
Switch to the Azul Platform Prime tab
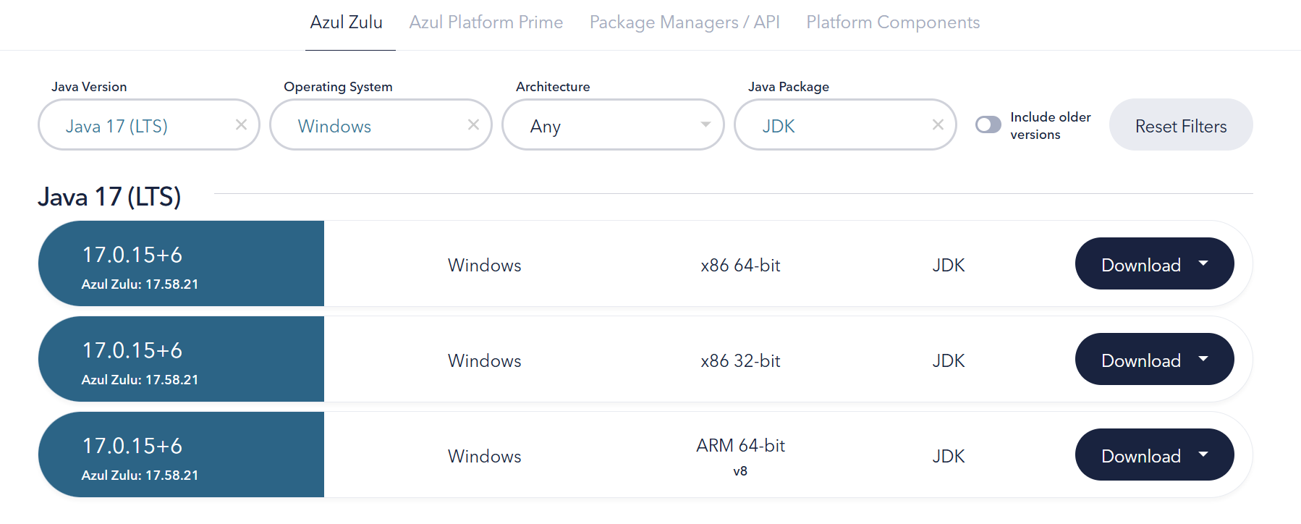click(486, 22)
